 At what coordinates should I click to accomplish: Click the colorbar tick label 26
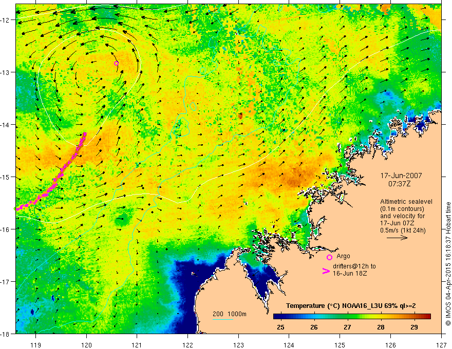pyautogui.click(x=314, y=327)
